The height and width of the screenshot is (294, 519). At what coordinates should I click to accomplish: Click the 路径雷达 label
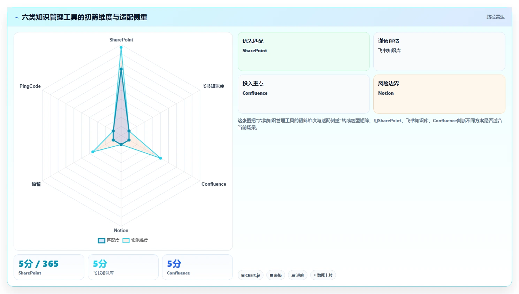(x=496, y=17)
